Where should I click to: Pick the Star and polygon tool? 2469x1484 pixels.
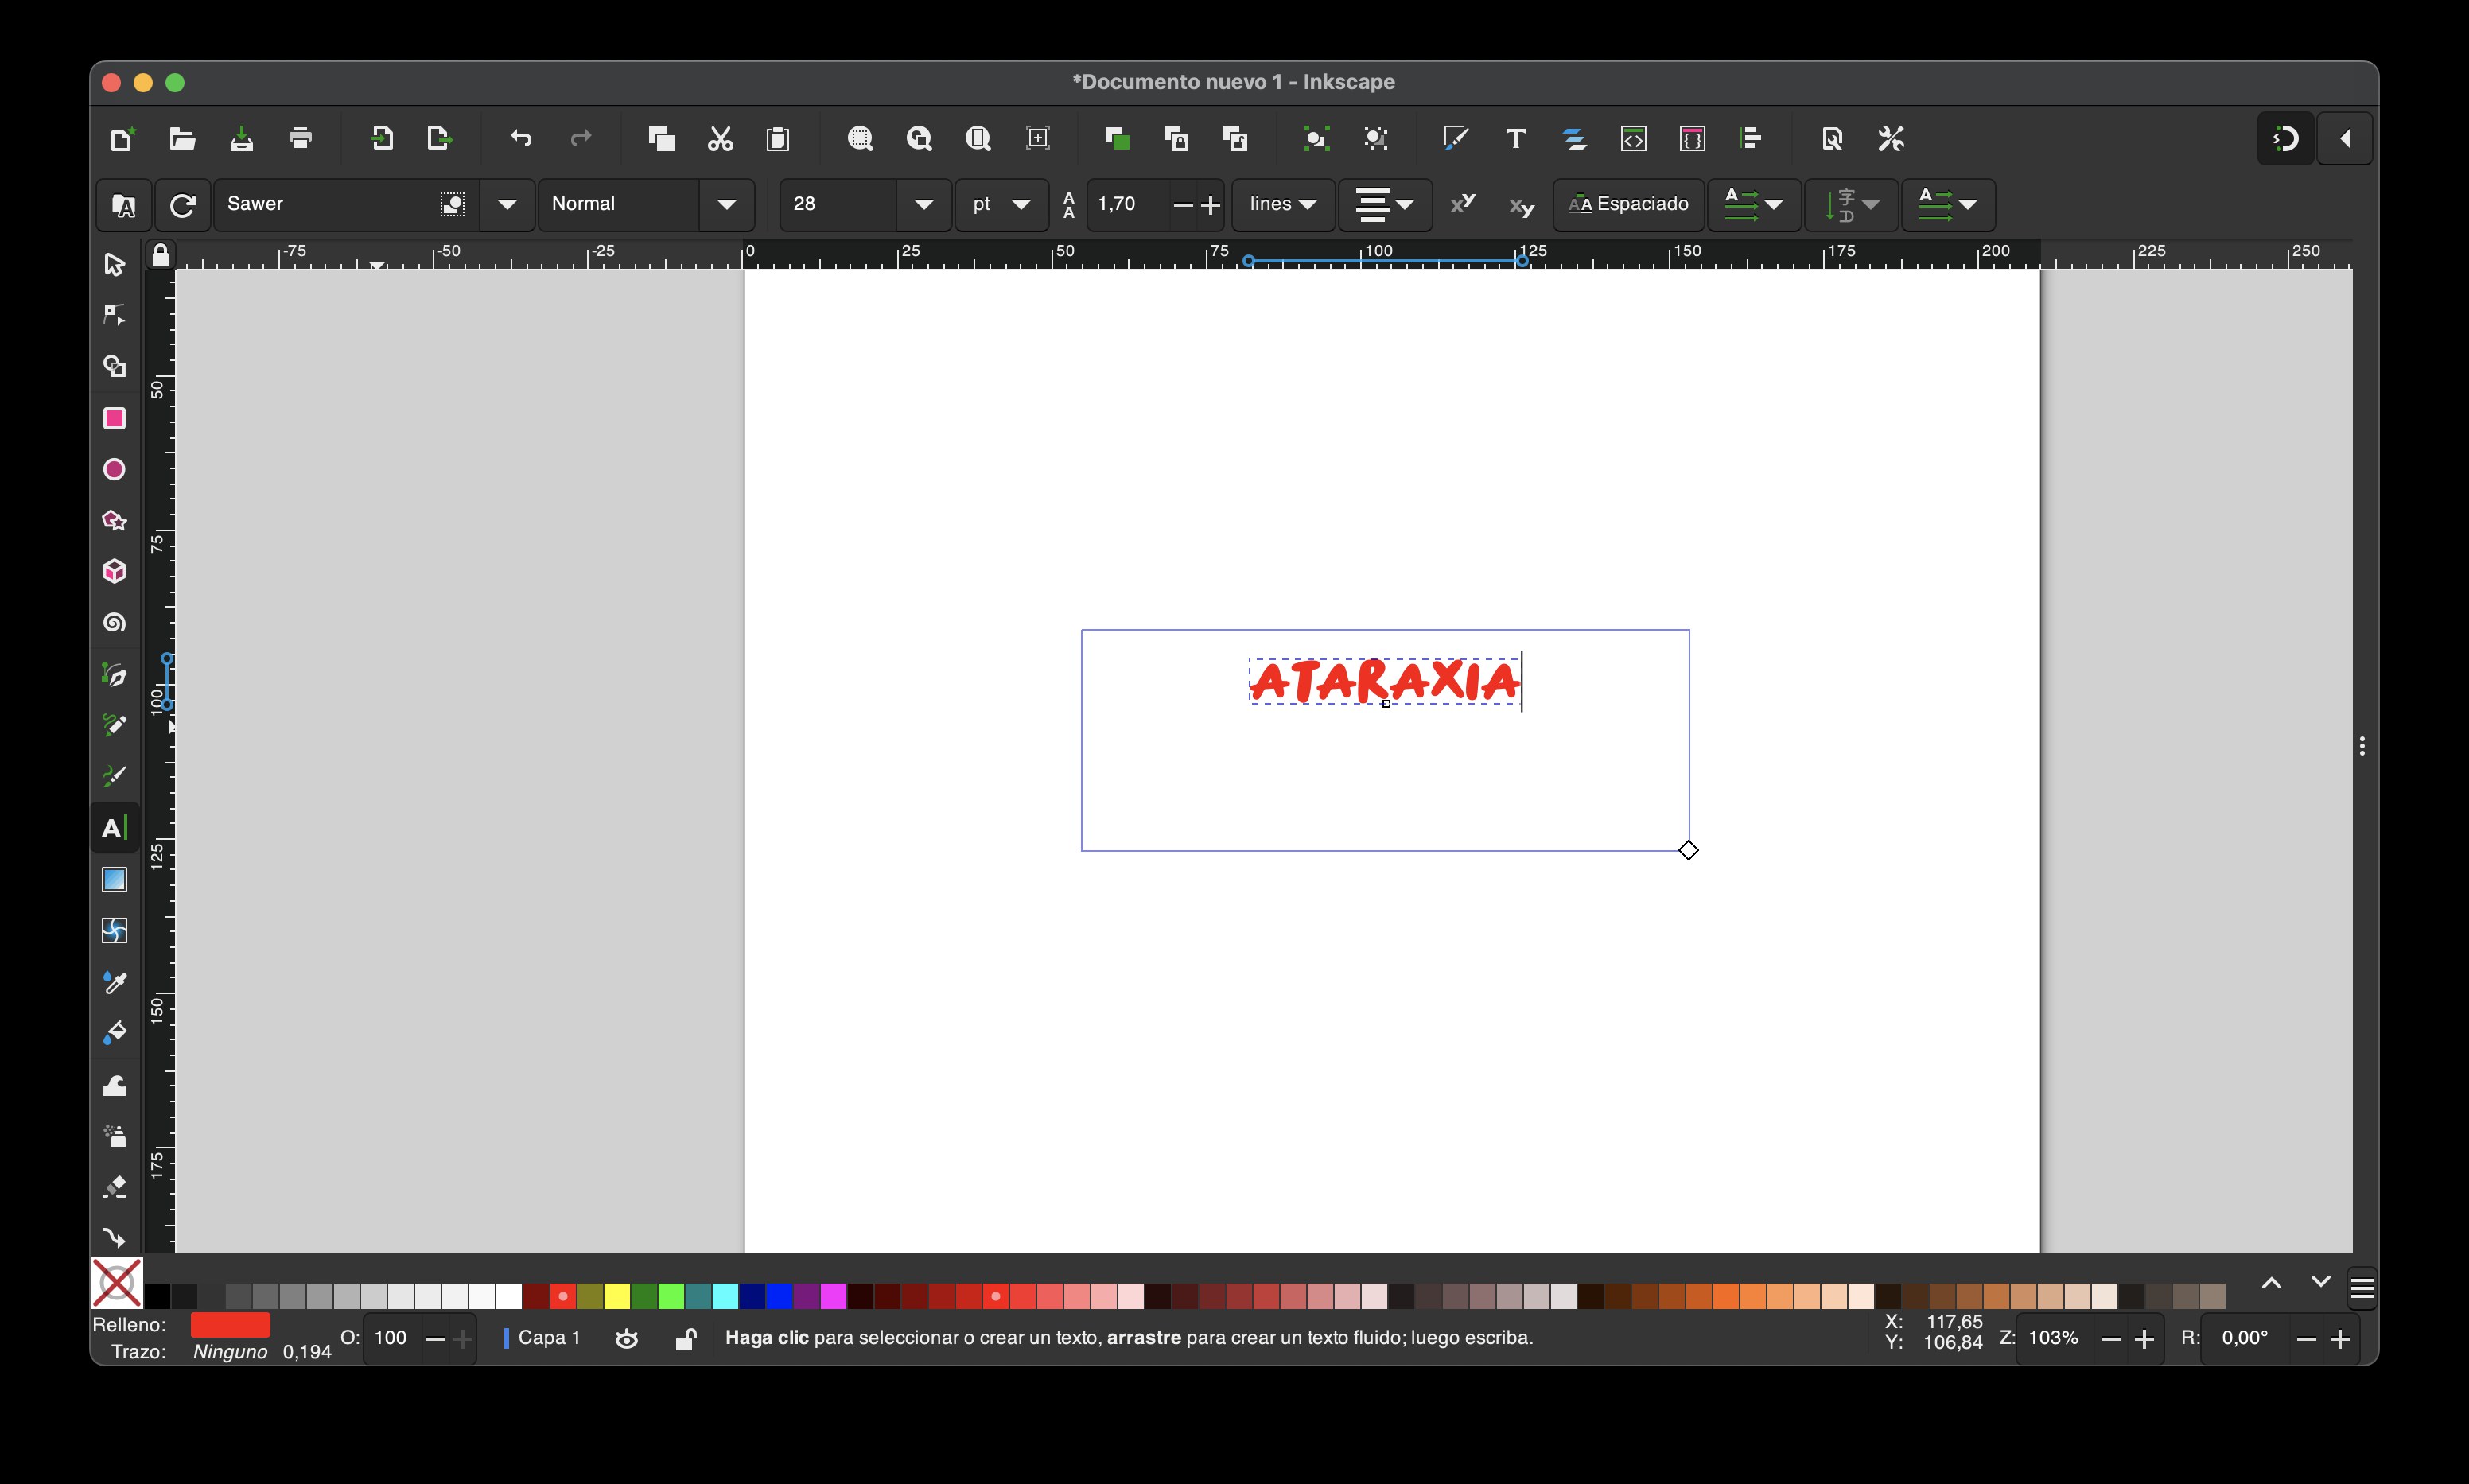pyautogui.click(x=114, y=520)
